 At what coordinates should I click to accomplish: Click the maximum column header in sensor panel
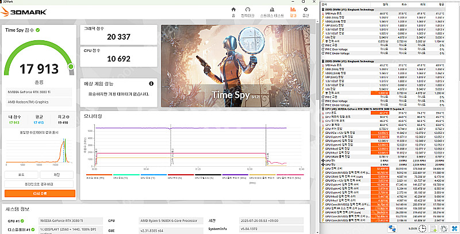click(x=418, y=5)
